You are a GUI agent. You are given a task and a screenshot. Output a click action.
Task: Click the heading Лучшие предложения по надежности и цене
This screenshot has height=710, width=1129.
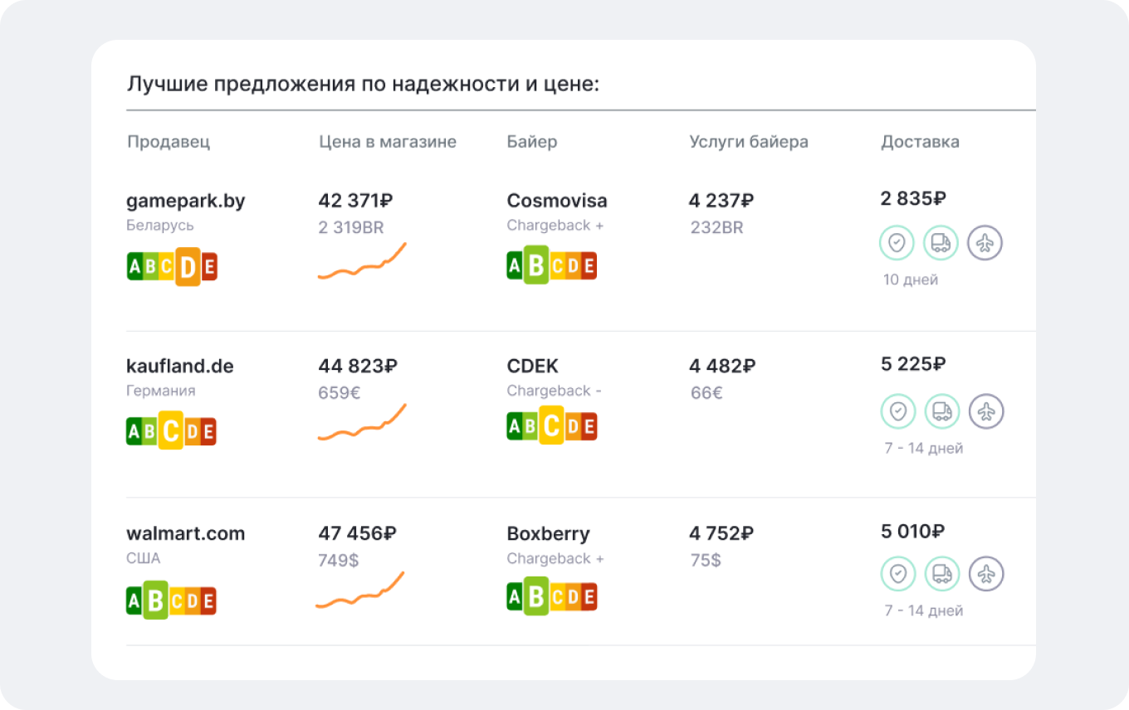click(x=363, y=85)
